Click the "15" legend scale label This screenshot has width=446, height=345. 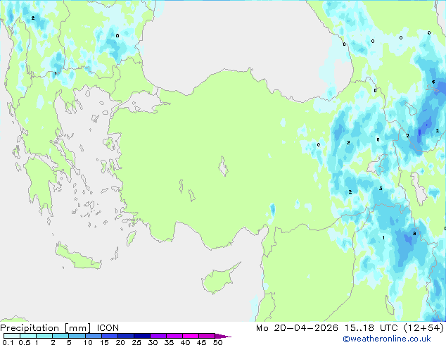pyautogui.click(x=104, y=342)
